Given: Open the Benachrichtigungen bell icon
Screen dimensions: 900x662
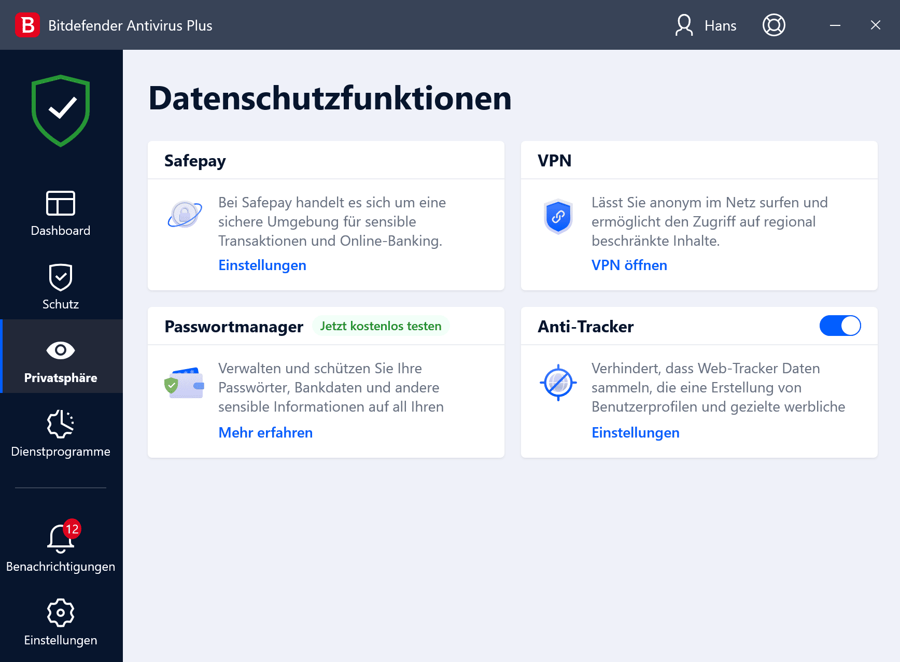Looking at the screenshot, I should click(x=61, y=539).
